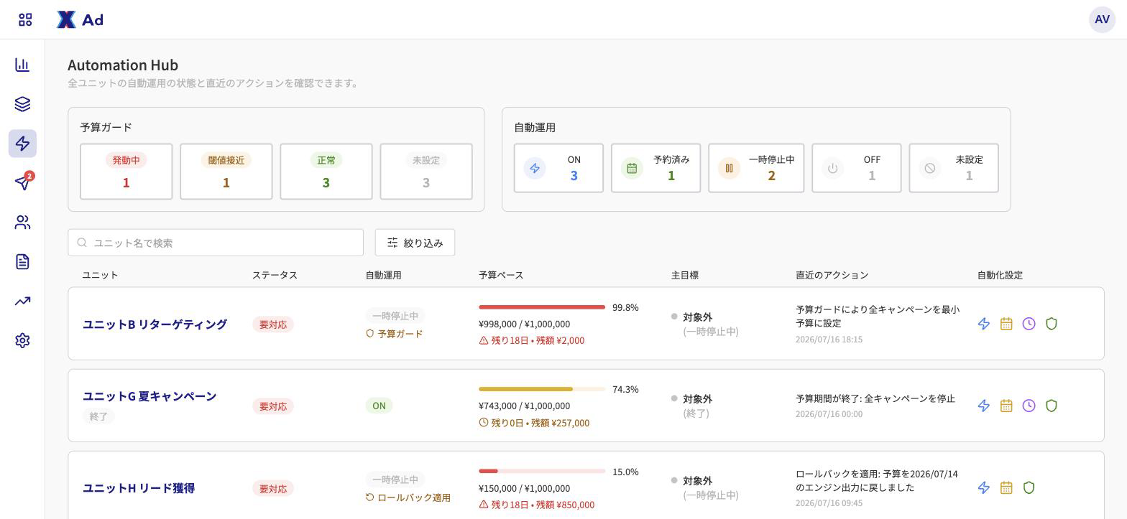The height and width of the screenshot is (519, 1127).
Task: Open the document report sidebar icon
Action: pos(22,261)
